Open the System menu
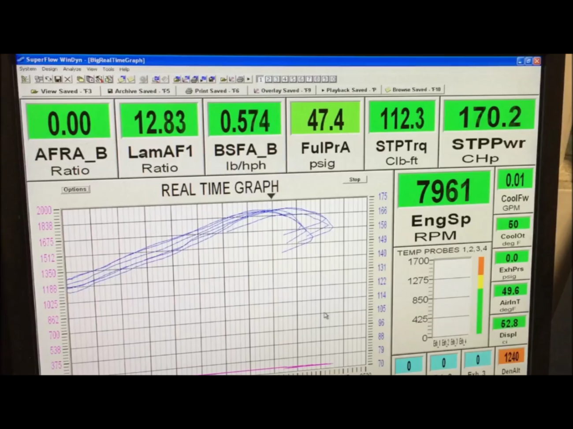This screenshot has width=573, height=429. [27, 69]
